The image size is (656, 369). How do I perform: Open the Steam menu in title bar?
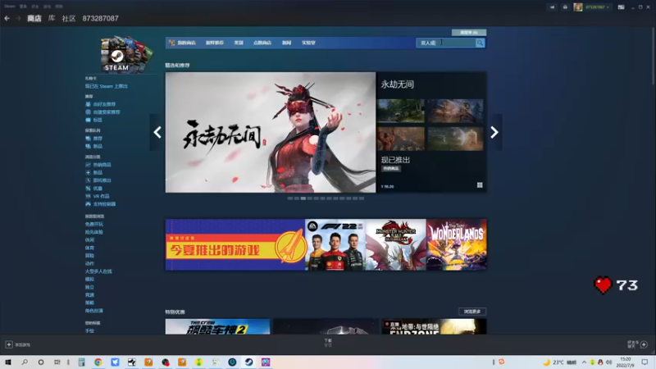10,7
